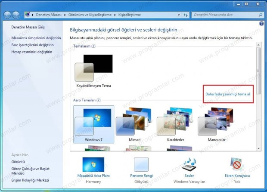Image resolution: width=267 pixels, height=192 pixels.
Task: Open the recent pages dropdown beside Forward
Action: click(22, 15)
